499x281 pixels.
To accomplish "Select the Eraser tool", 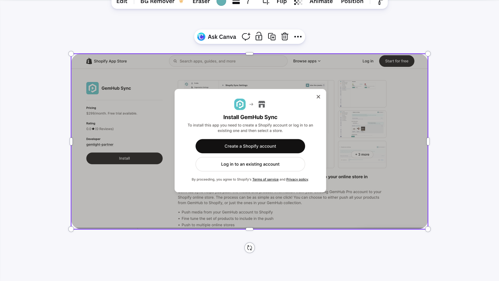I will (x=201, y=2).
